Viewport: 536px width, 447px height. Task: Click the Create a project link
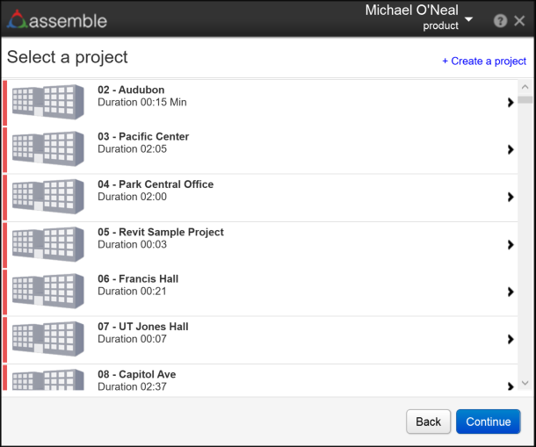484,61
